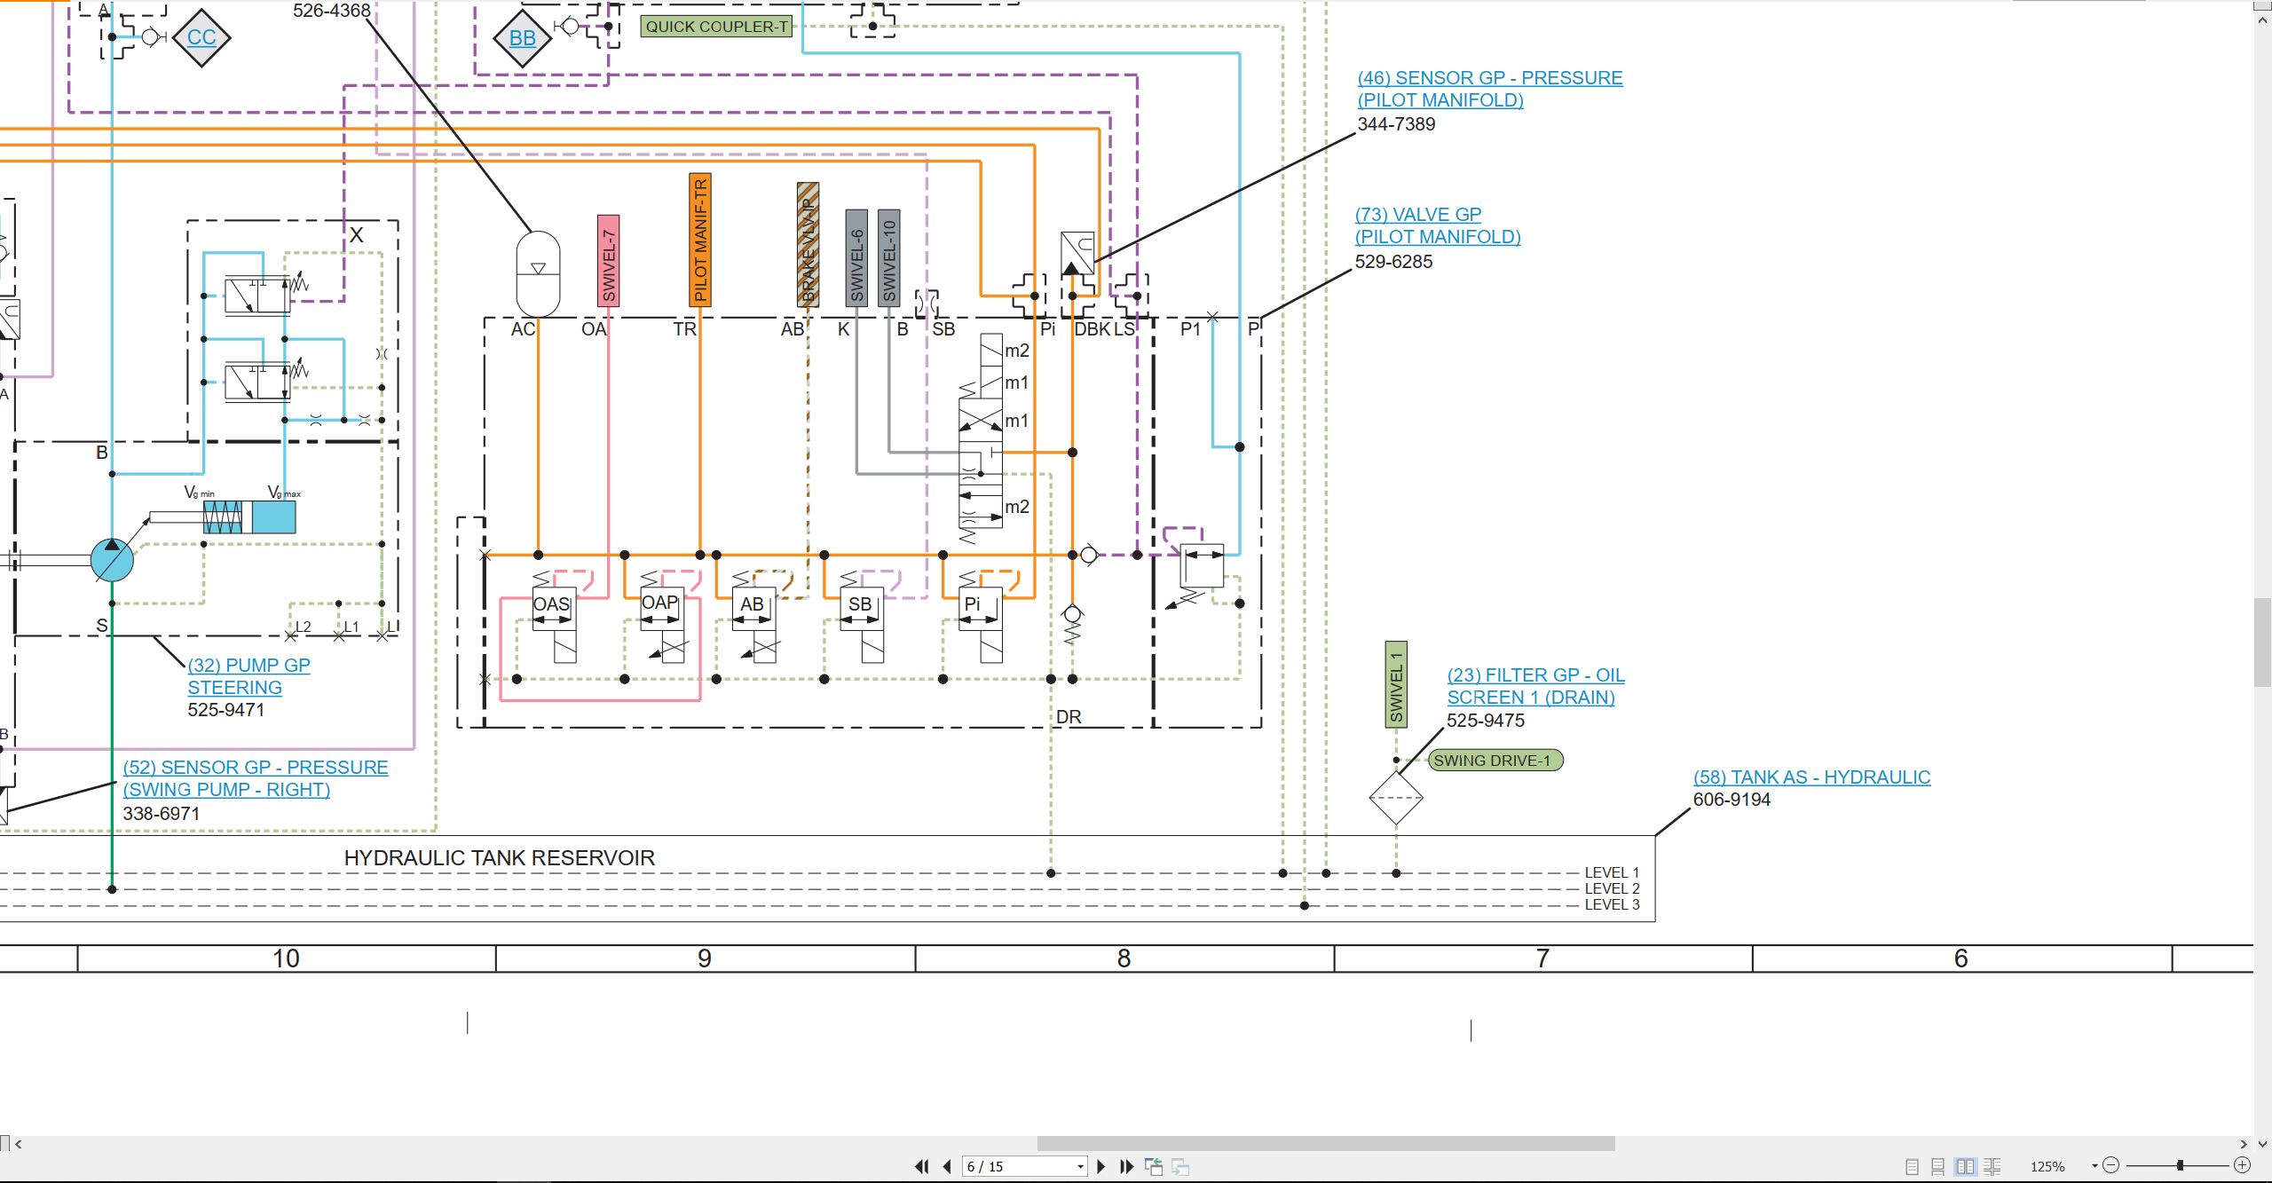Go to the previous page
Screen dimensions: 2272x1183
(947, 1166)
